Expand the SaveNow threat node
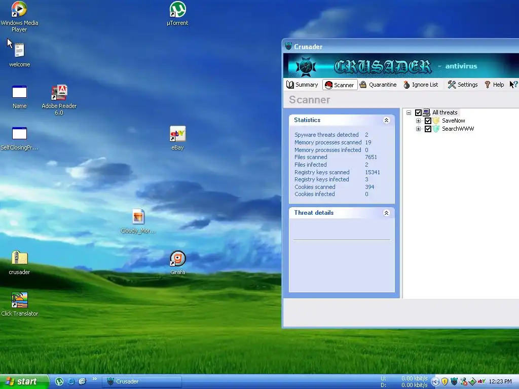519x389 pixels. point(418,121)
